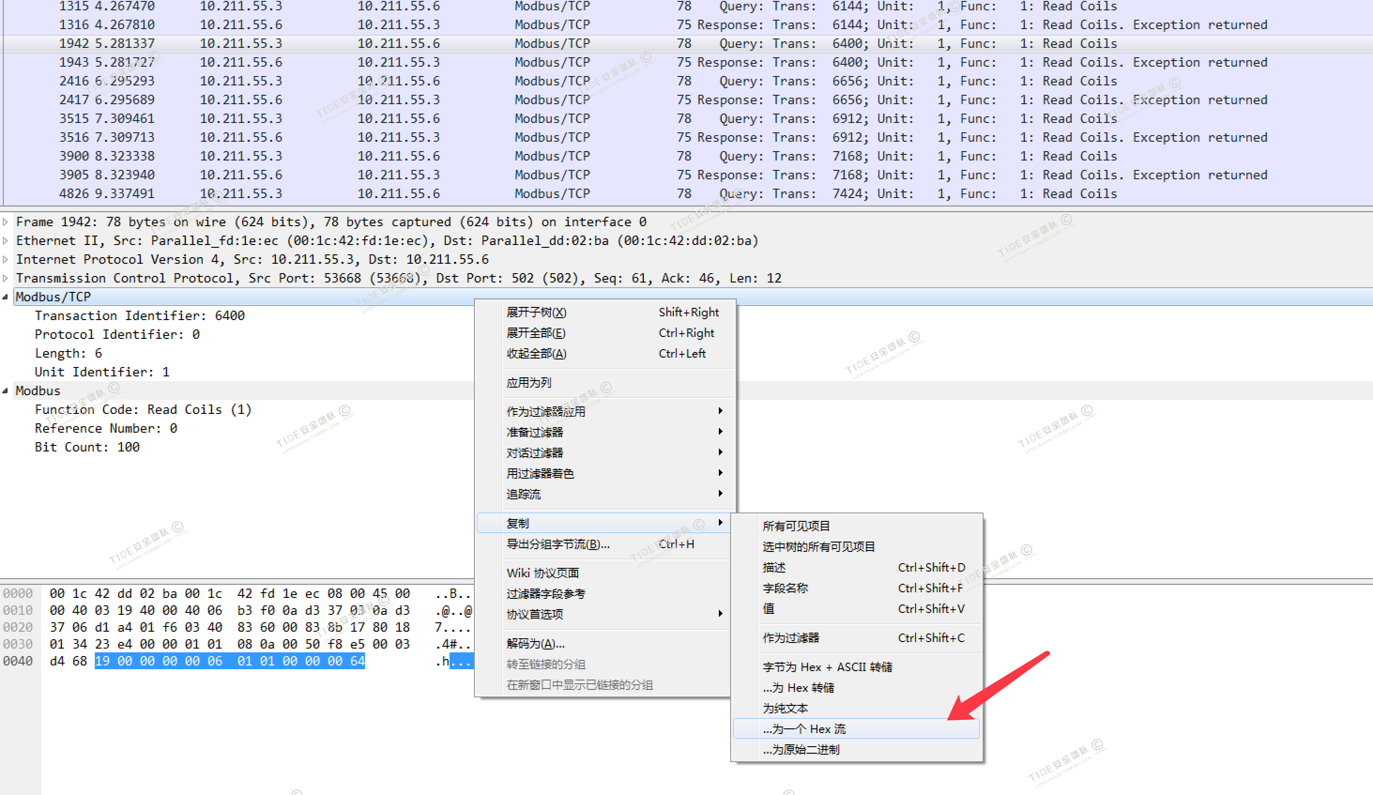Select Transaction Identifier: 6400 field

click(x=139, y=315)
